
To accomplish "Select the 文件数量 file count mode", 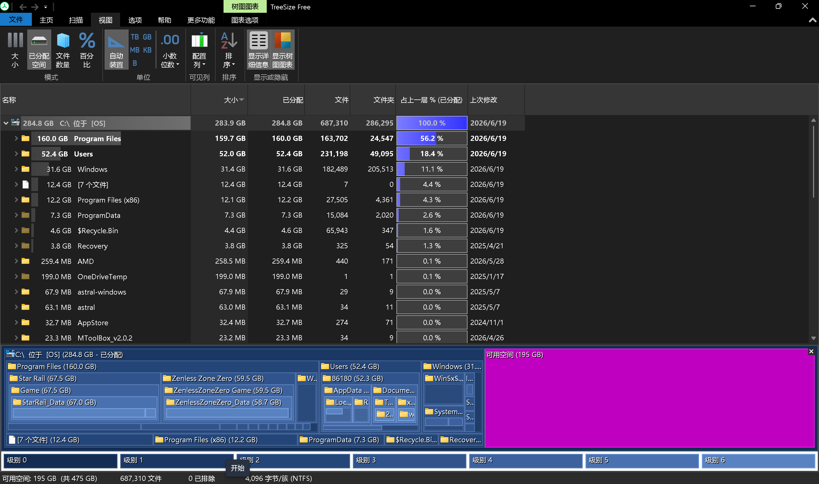I will click(63, 50).
